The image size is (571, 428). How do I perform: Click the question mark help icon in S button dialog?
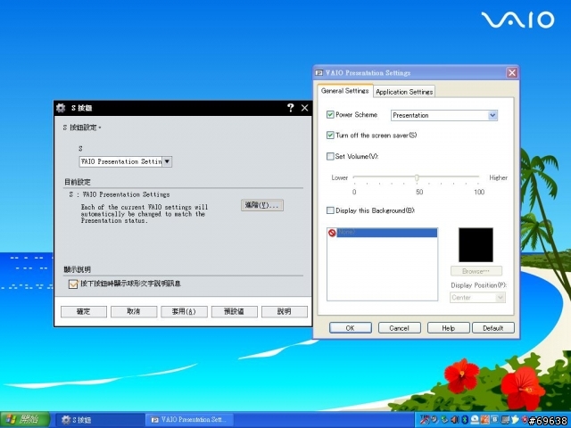tap(290, 108)
